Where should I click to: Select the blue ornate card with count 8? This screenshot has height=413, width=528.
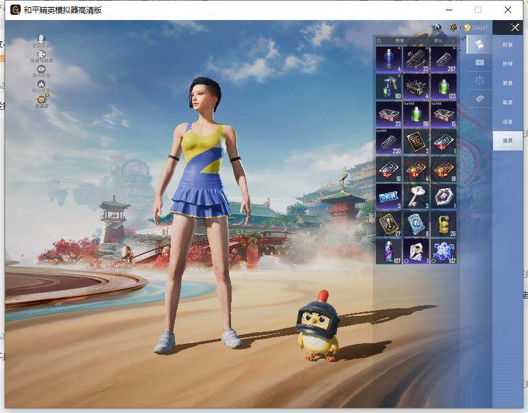click(416, 224)
